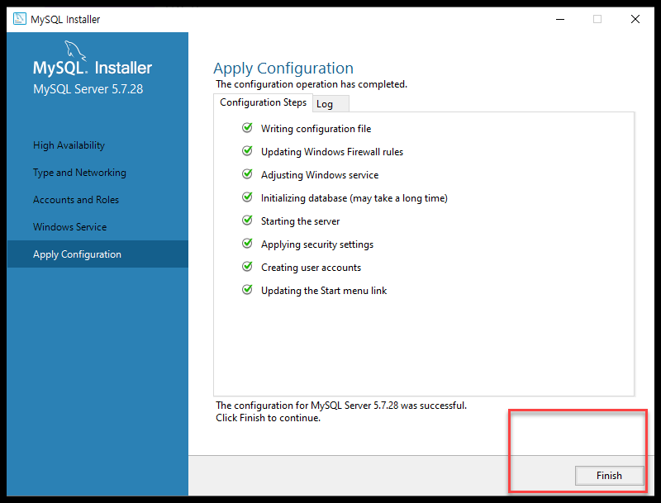This screenshot has height=503, width=661.
Task: Select 'Adjusting Windows service' step text
Action: 320,175
